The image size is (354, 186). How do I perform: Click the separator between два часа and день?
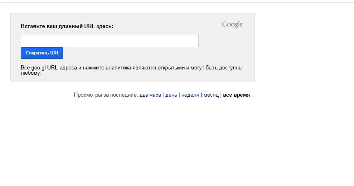point(163,95)
